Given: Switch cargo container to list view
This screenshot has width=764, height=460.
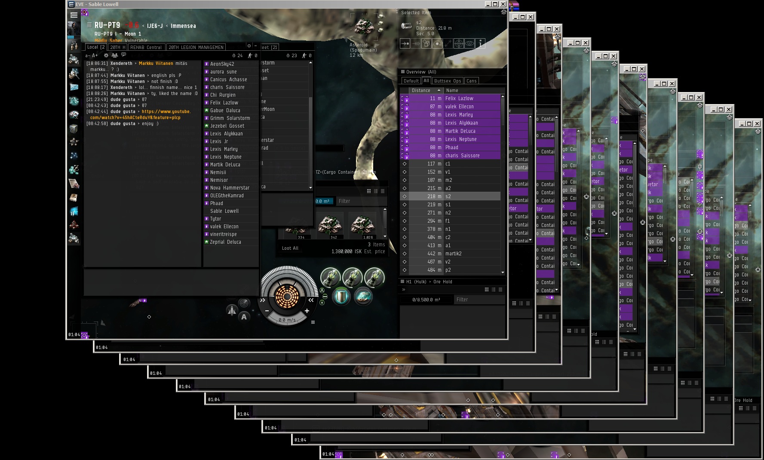Looking at the screenshot, I should [x=383, y=191].
